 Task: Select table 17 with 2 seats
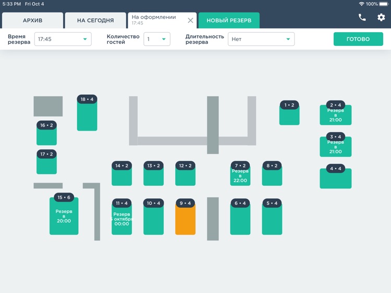point(46,162)
